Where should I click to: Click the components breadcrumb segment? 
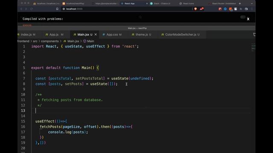point(50,41)
